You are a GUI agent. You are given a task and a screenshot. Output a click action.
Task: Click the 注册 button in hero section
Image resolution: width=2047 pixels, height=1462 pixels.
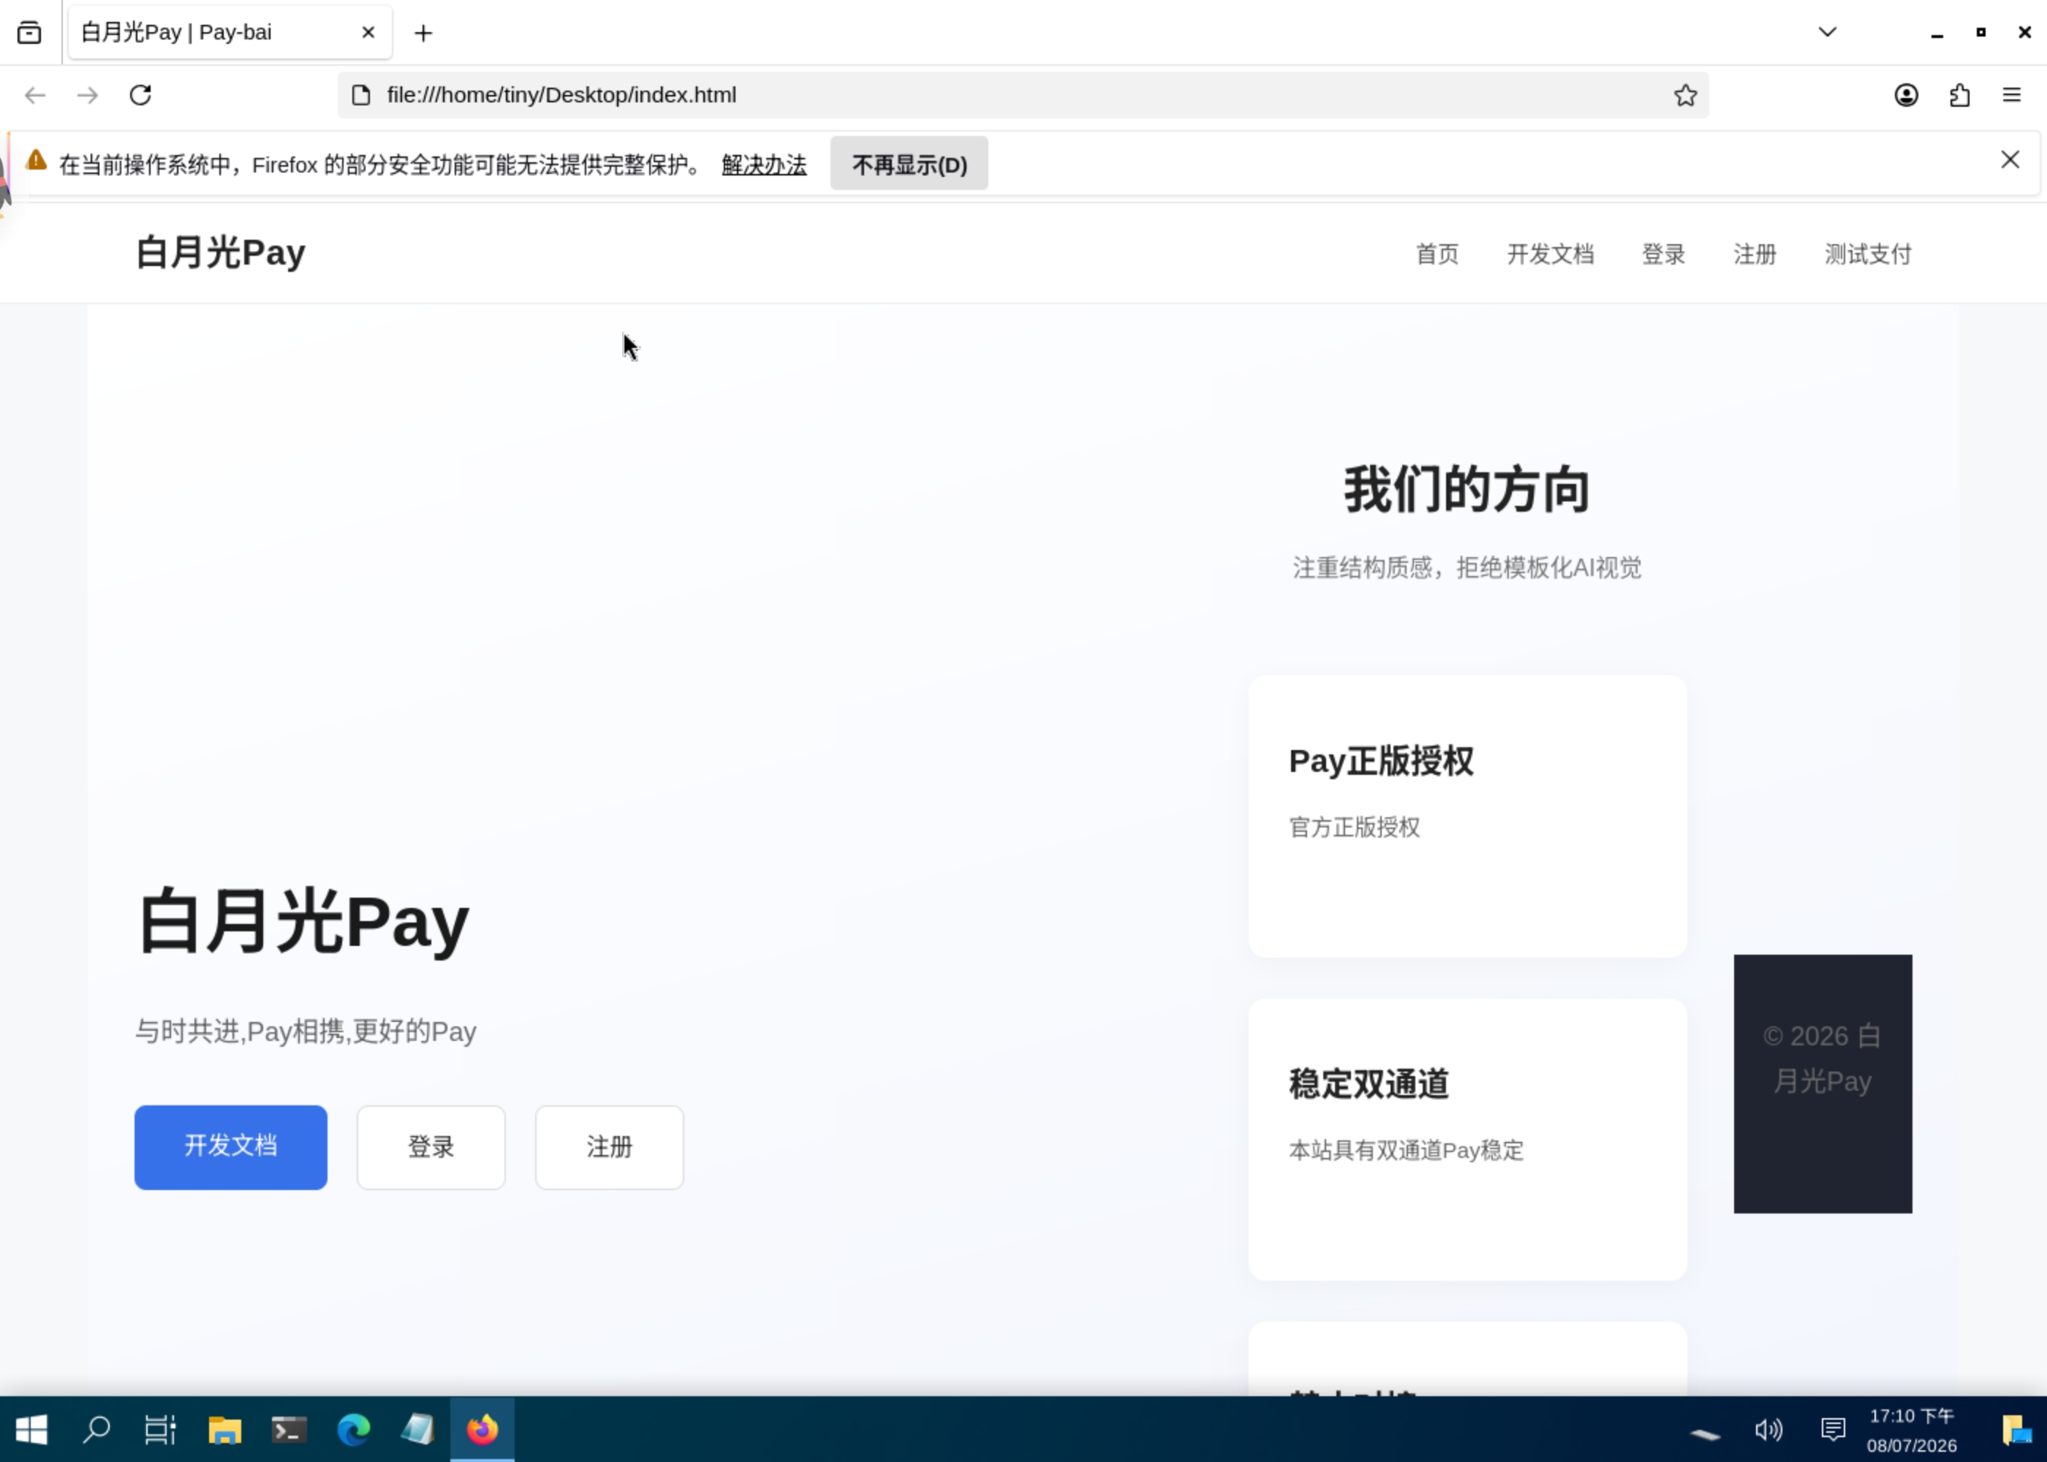(610, 1147)
